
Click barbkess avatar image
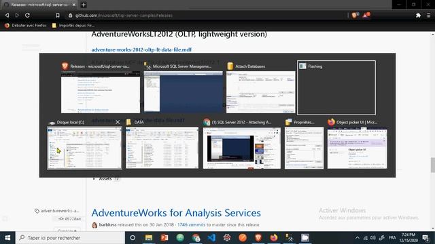pyautogui.click(x=94, y=225)
